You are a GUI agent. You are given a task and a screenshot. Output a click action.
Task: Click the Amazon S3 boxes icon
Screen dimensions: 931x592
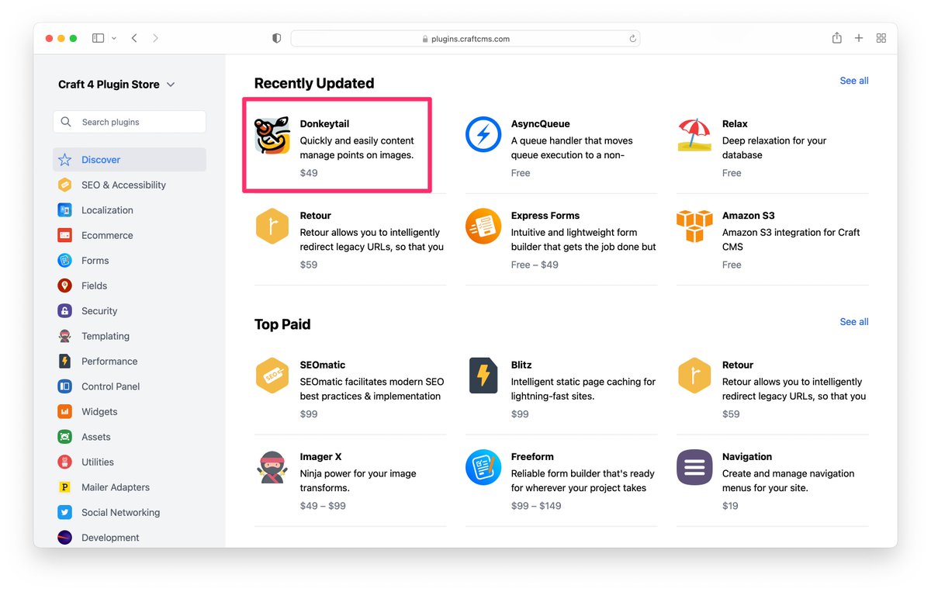[694, 227]
